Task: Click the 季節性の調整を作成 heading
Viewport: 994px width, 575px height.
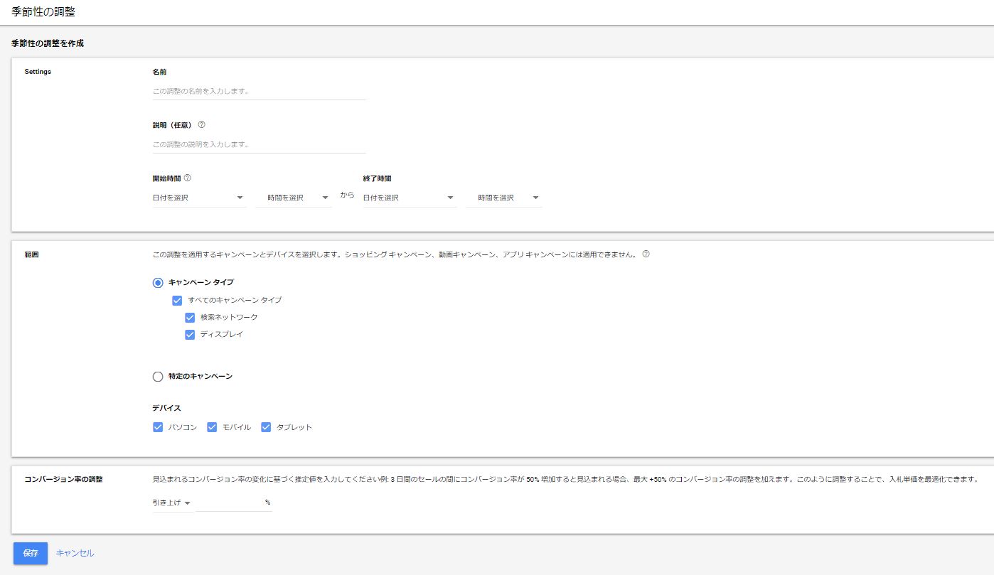Action: pos(48,43)
